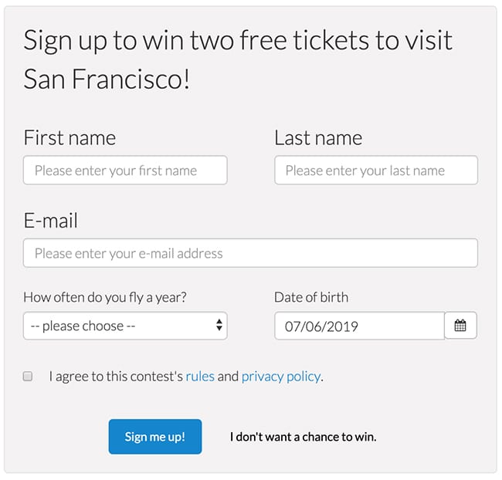Click the "Last name" label
Image resolution: width=502 pixels, height=480 pixels.
[x=318, y=138]
